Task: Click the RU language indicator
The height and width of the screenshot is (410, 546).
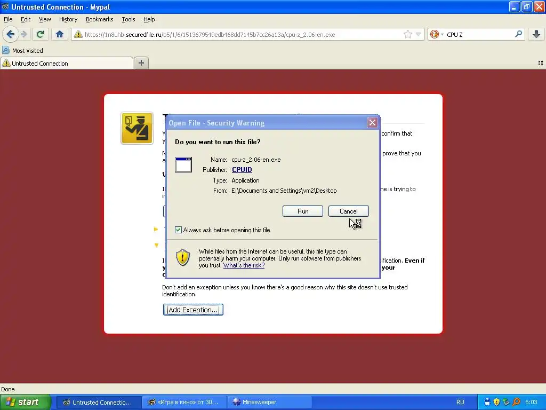Action: 460,403
